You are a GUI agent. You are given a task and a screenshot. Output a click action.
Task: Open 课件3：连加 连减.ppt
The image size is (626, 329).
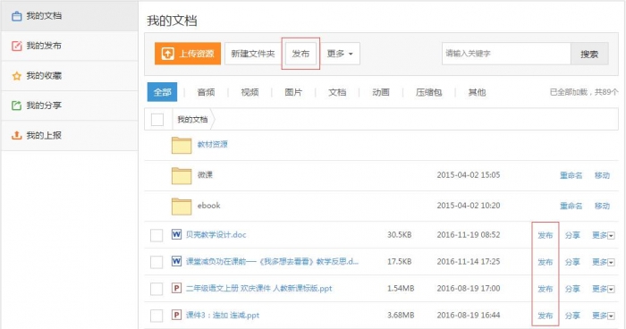tap(223, 315)
